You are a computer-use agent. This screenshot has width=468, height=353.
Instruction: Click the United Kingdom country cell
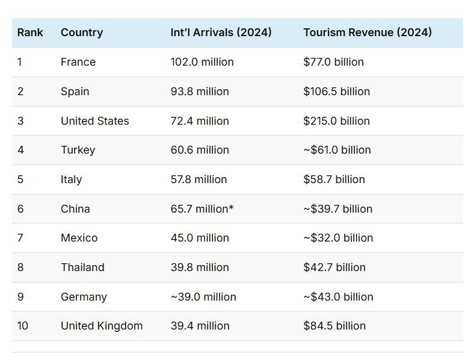coord(102,326)
